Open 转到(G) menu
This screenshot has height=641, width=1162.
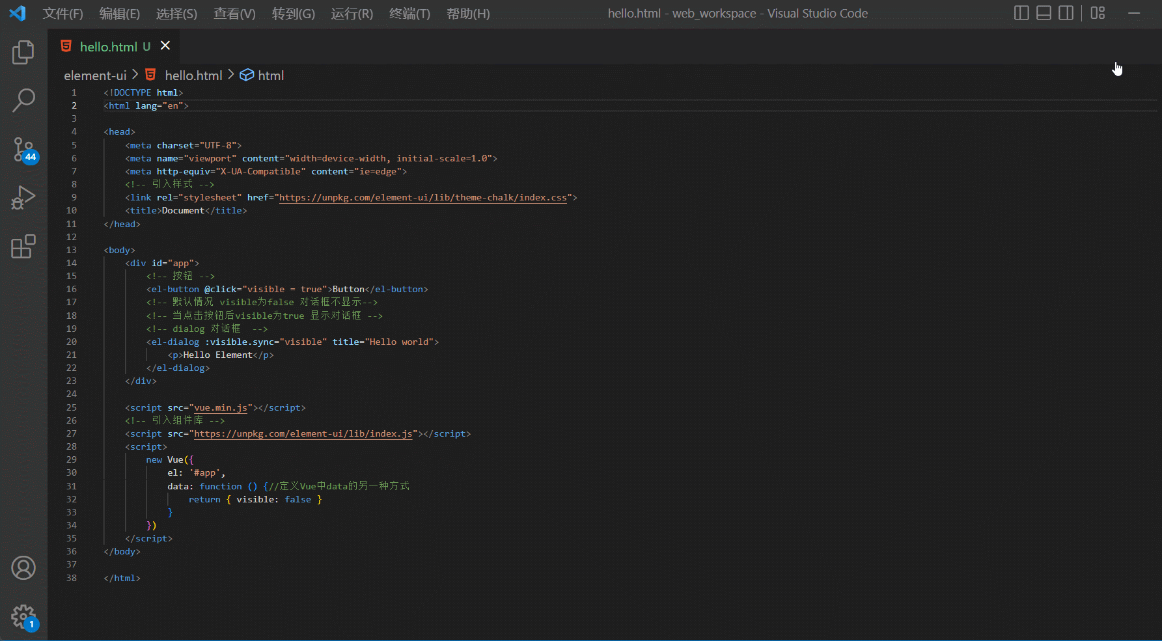pyautogui.click(x=294, y=14)
